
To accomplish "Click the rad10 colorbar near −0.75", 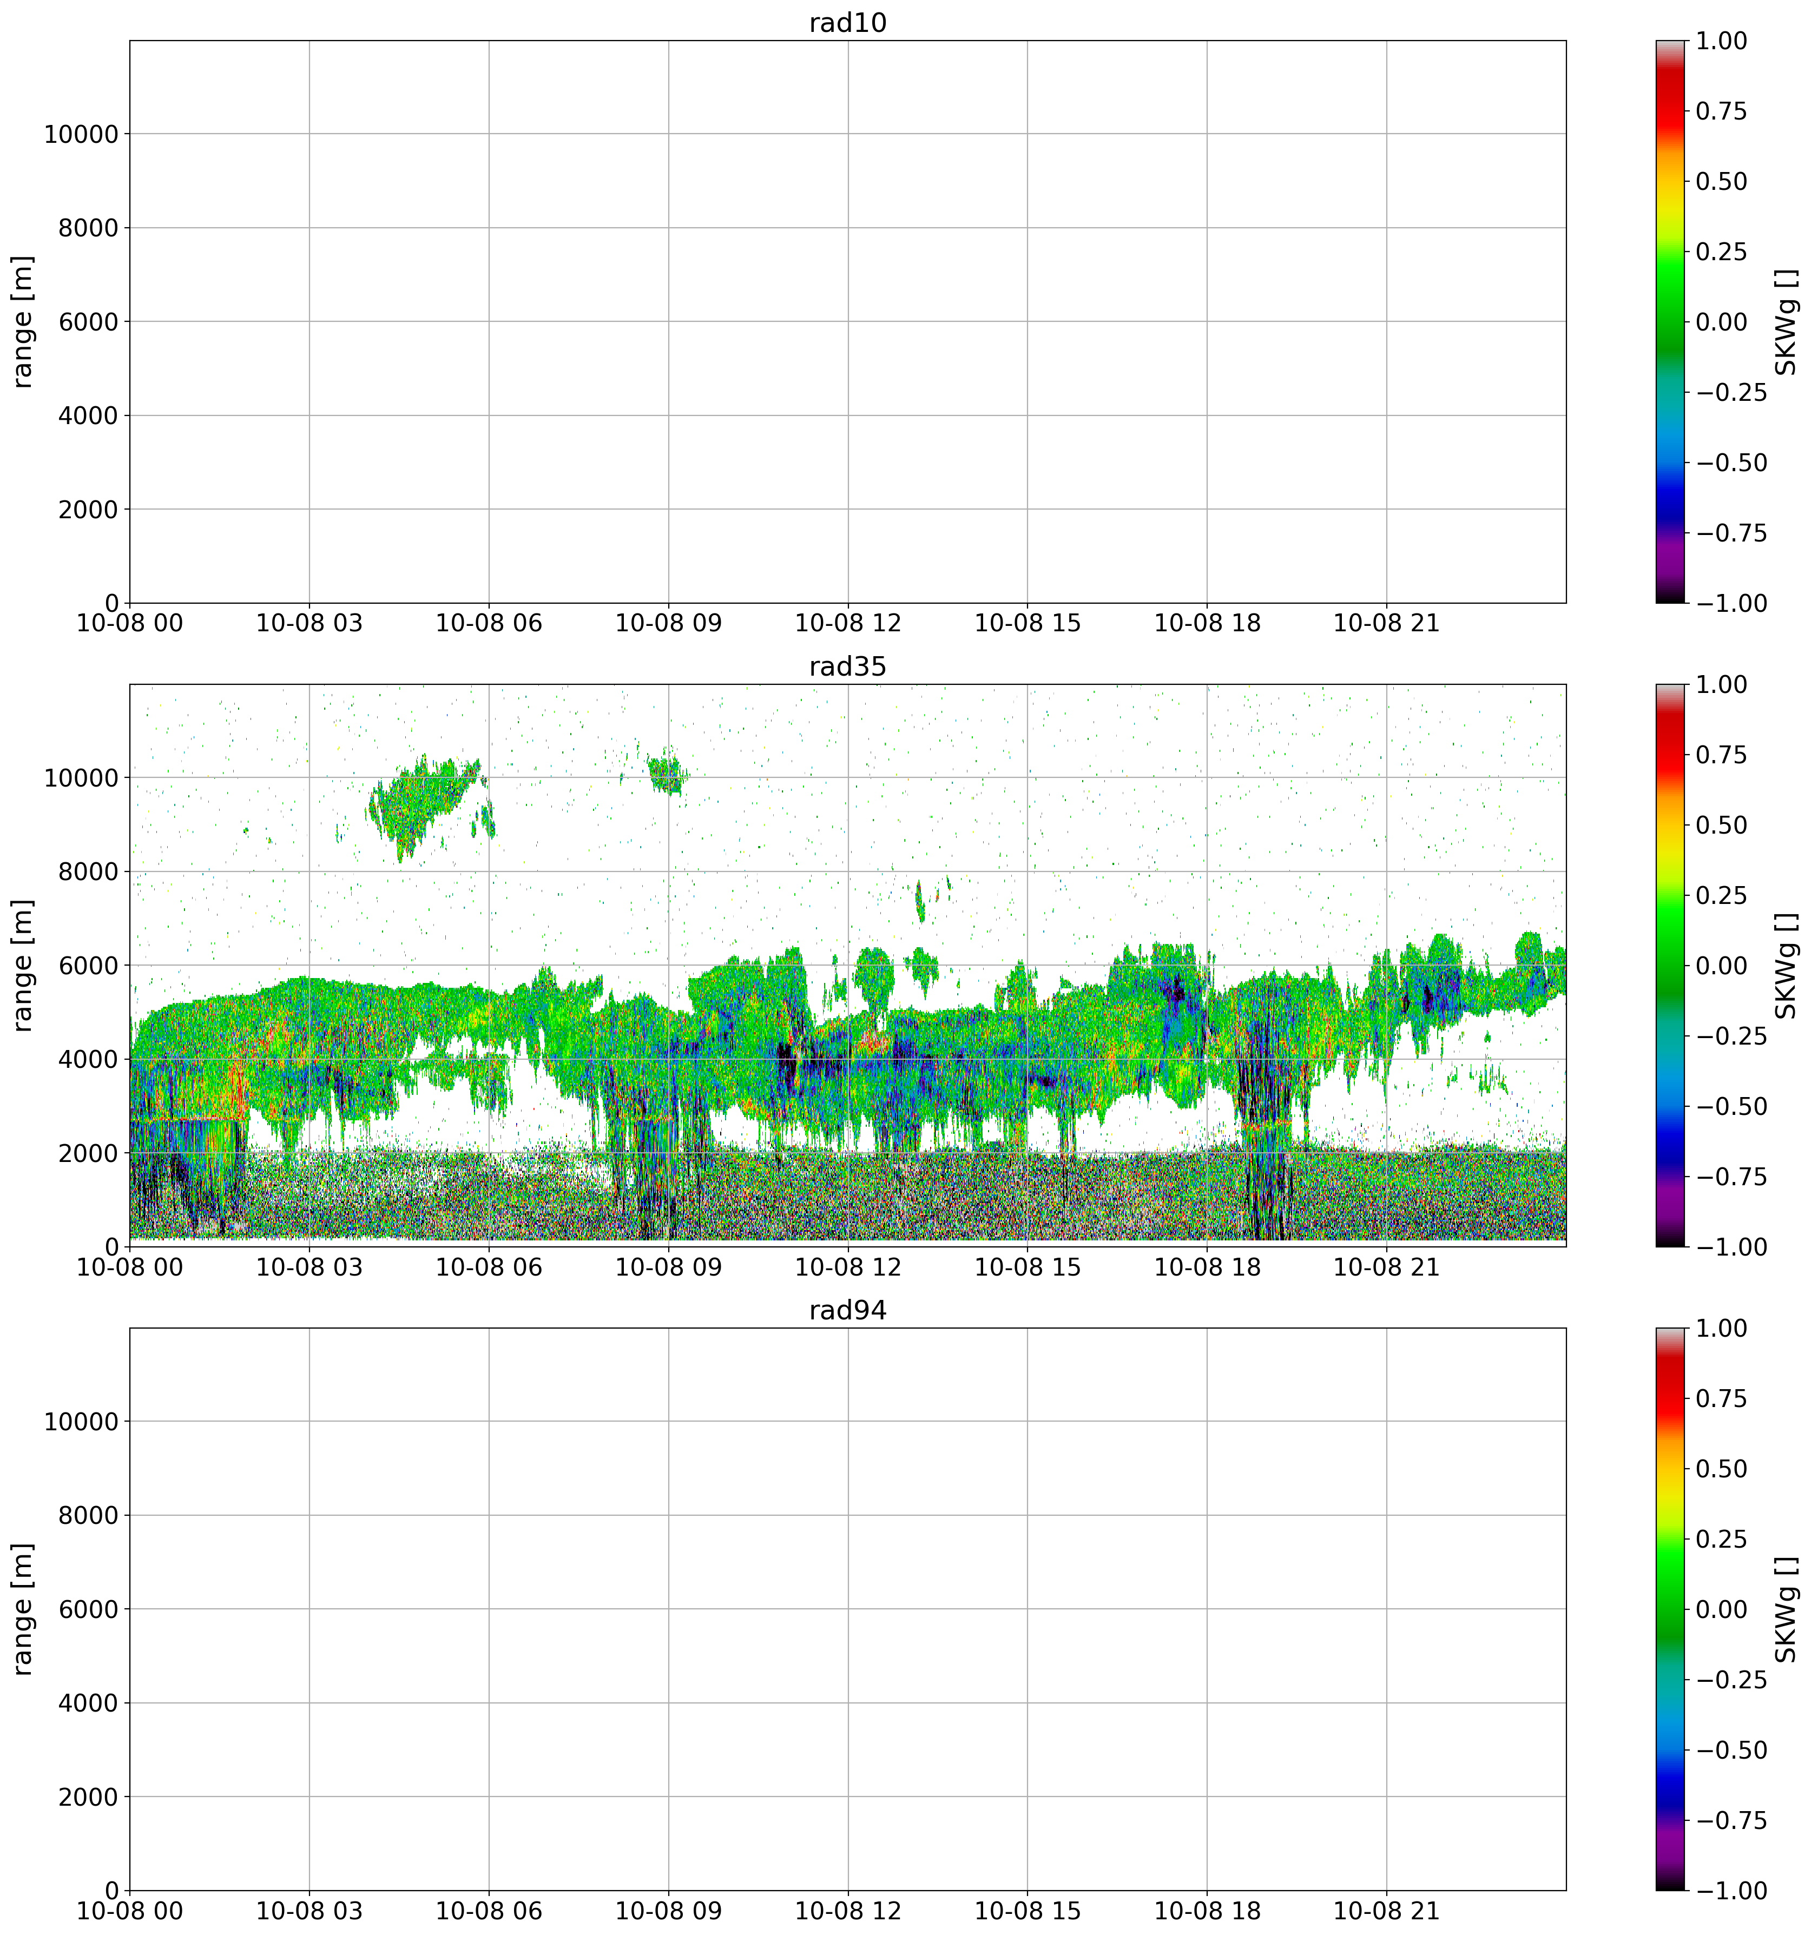I will tap(1671, 532).
